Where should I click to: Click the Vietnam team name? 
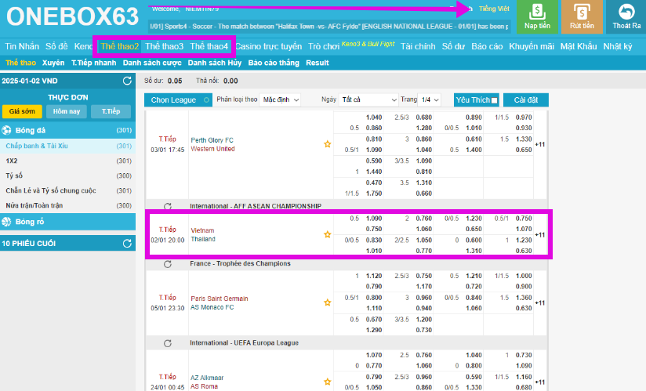point(202,230)
